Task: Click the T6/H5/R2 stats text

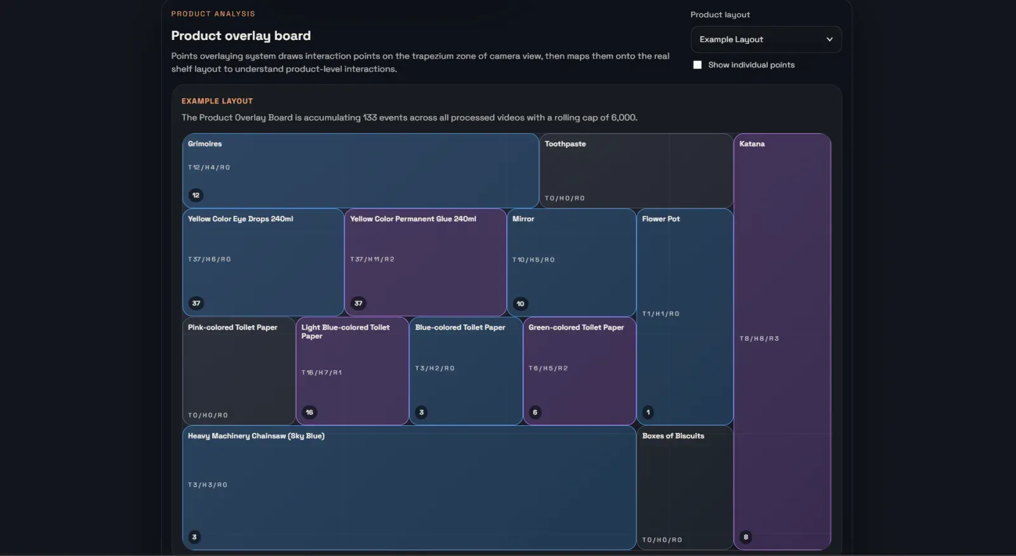Action: [549, 369]
